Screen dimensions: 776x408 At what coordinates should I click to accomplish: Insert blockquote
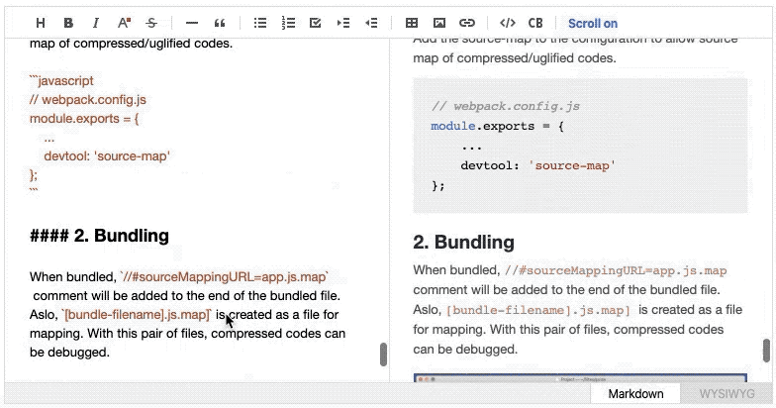pos(220,23)
